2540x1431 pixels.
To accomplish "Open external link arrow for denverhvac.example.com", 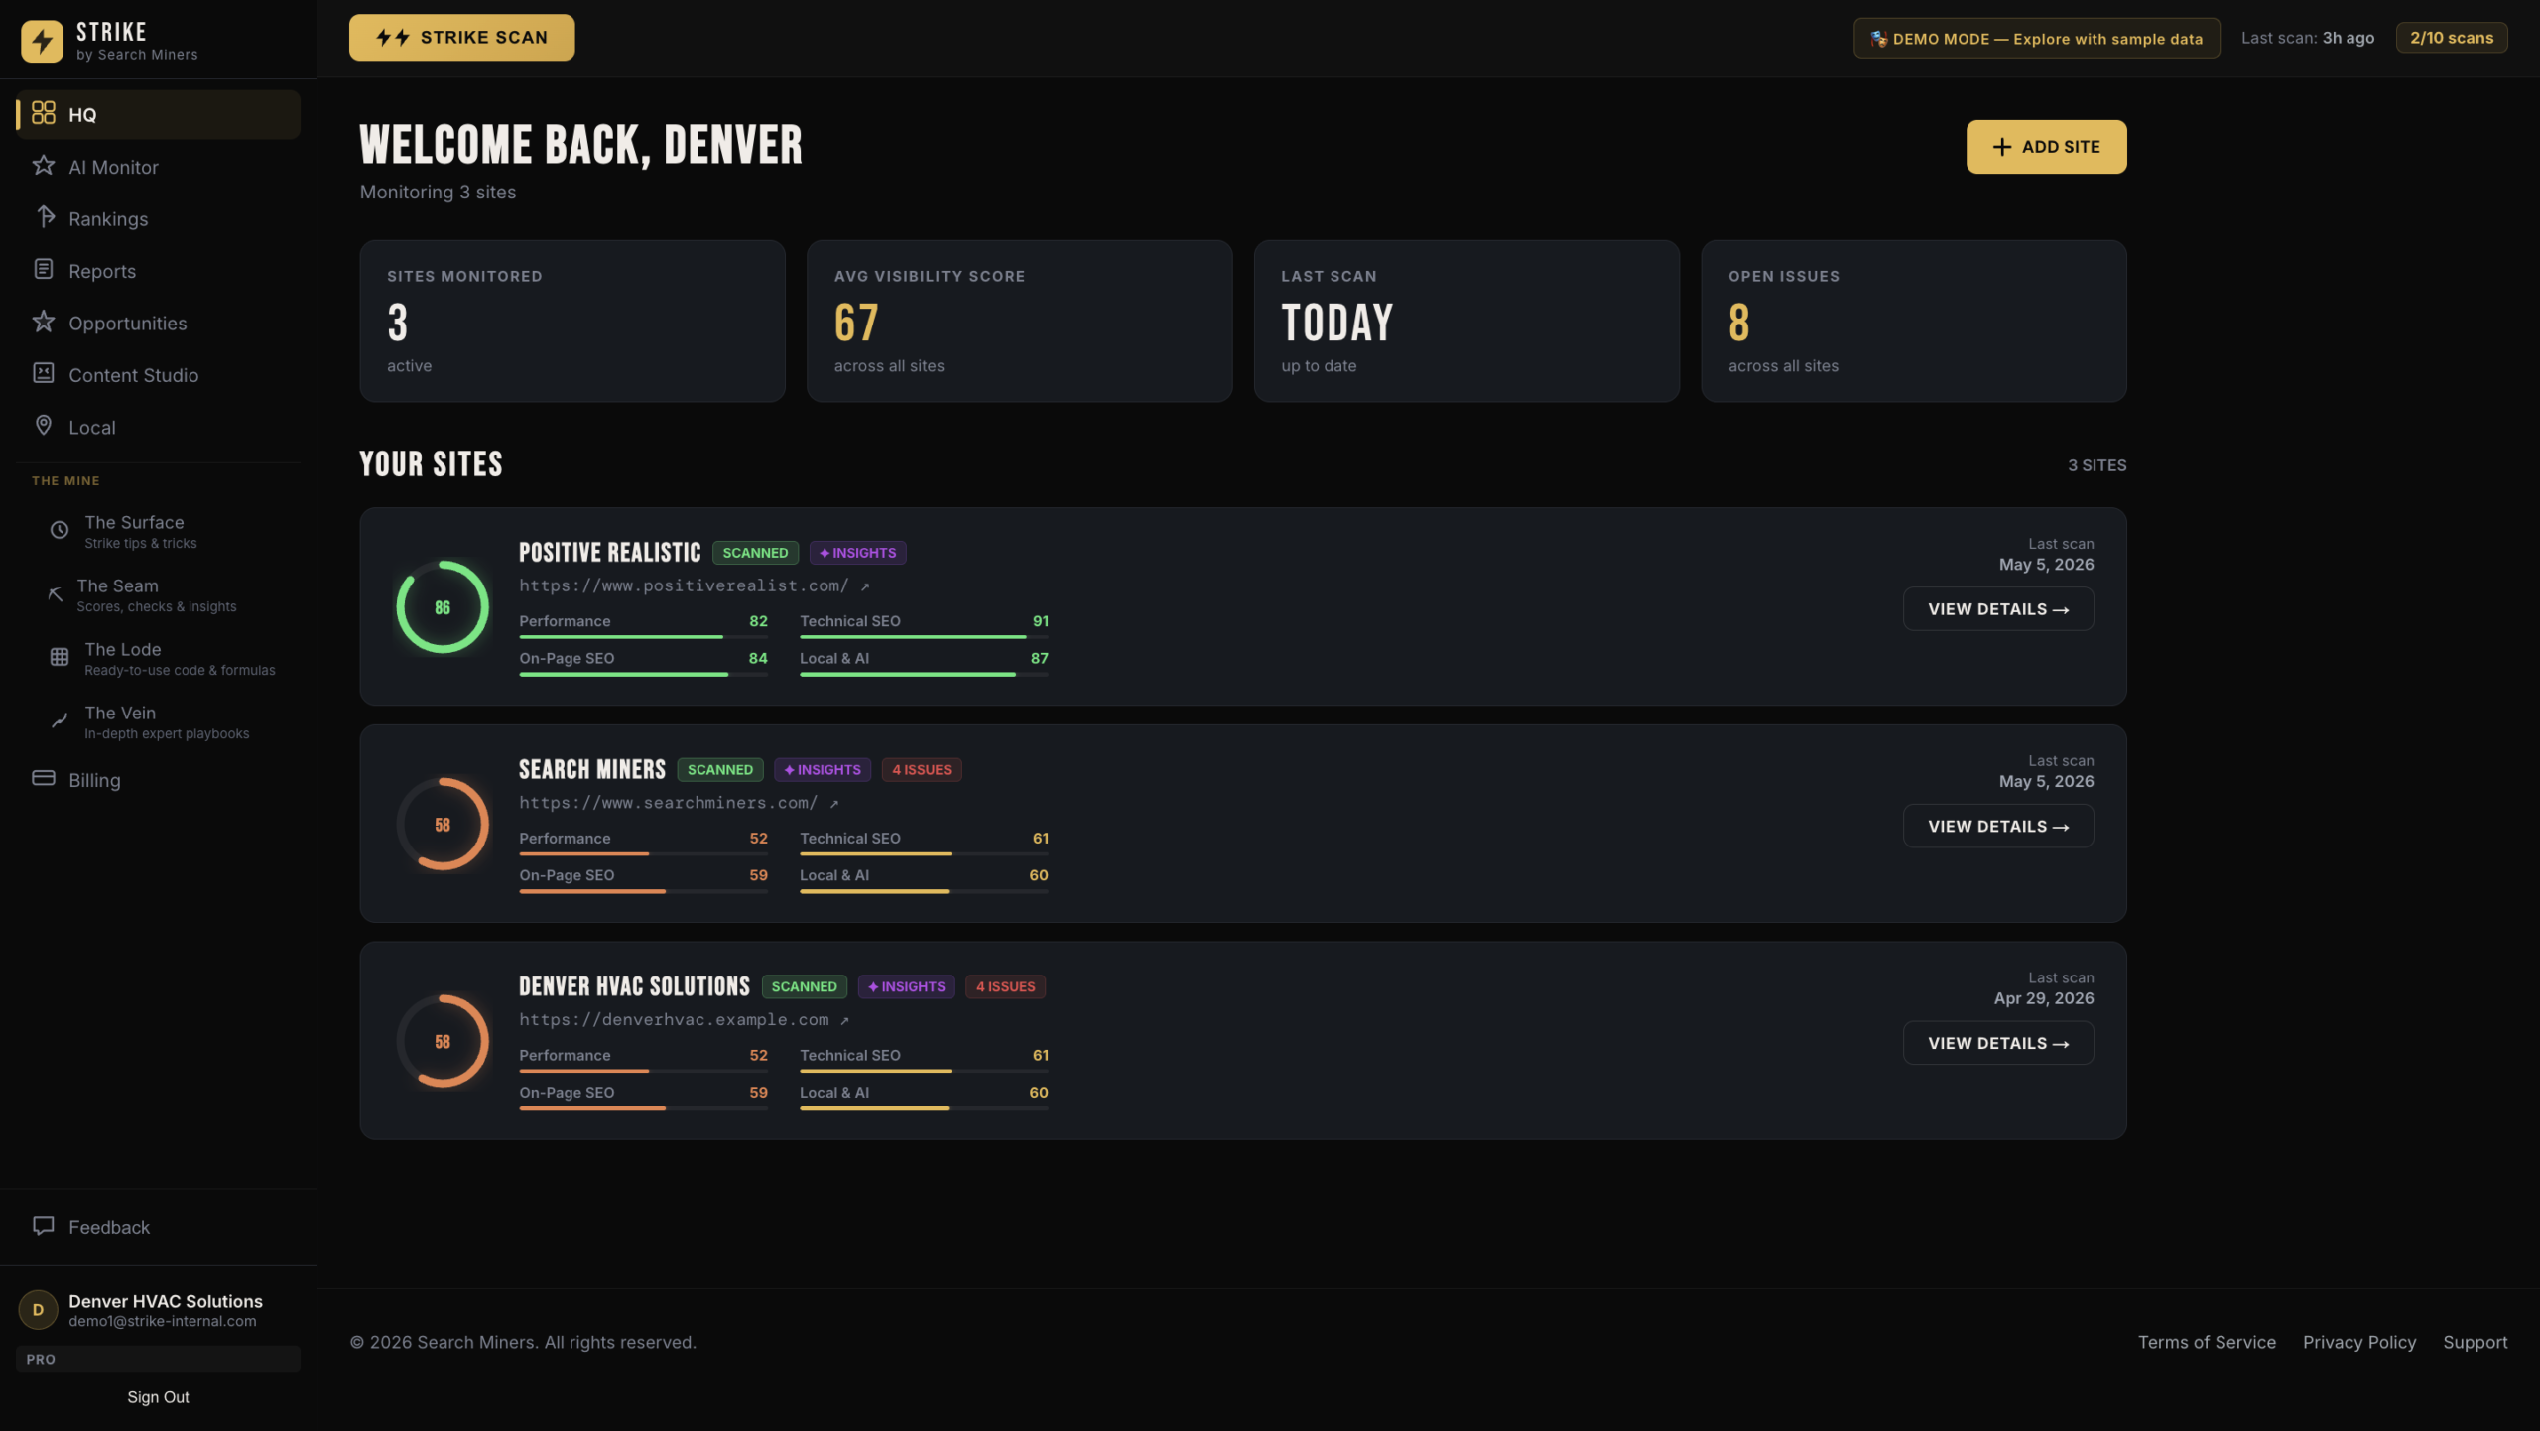I will point(845,1021).
